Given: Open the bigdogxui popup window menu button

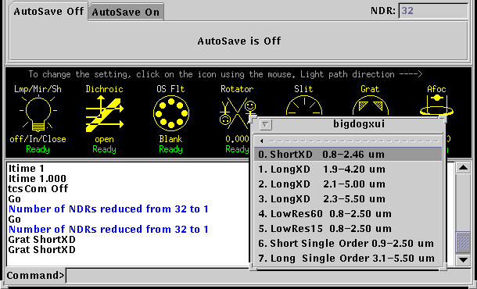Looking at the screenshot, I should 265,125.
